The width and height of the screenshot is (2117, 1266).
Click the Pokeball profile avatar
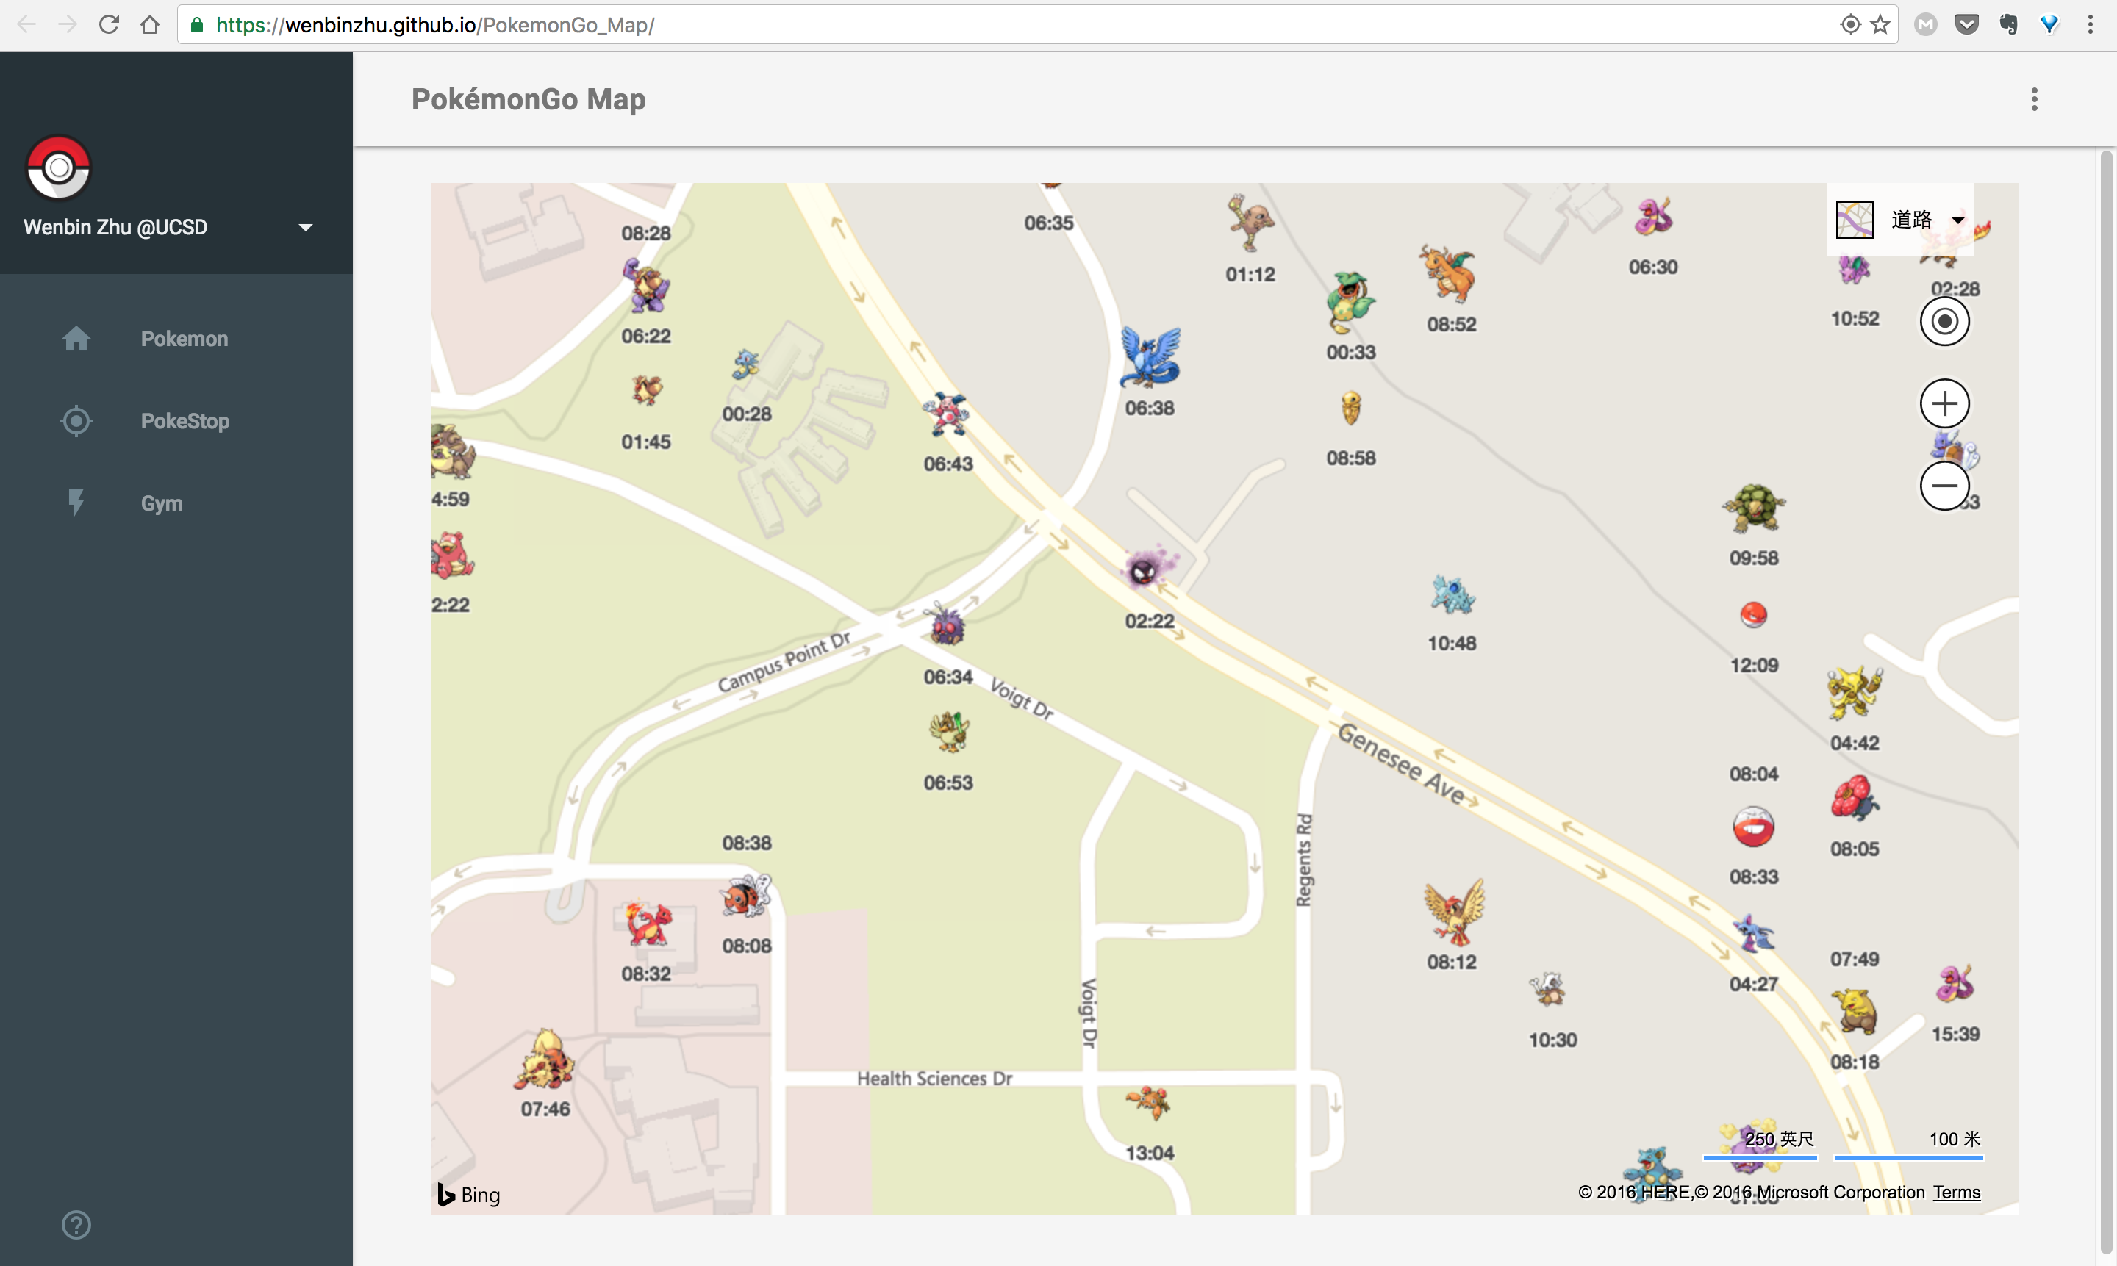click(58, 168)
